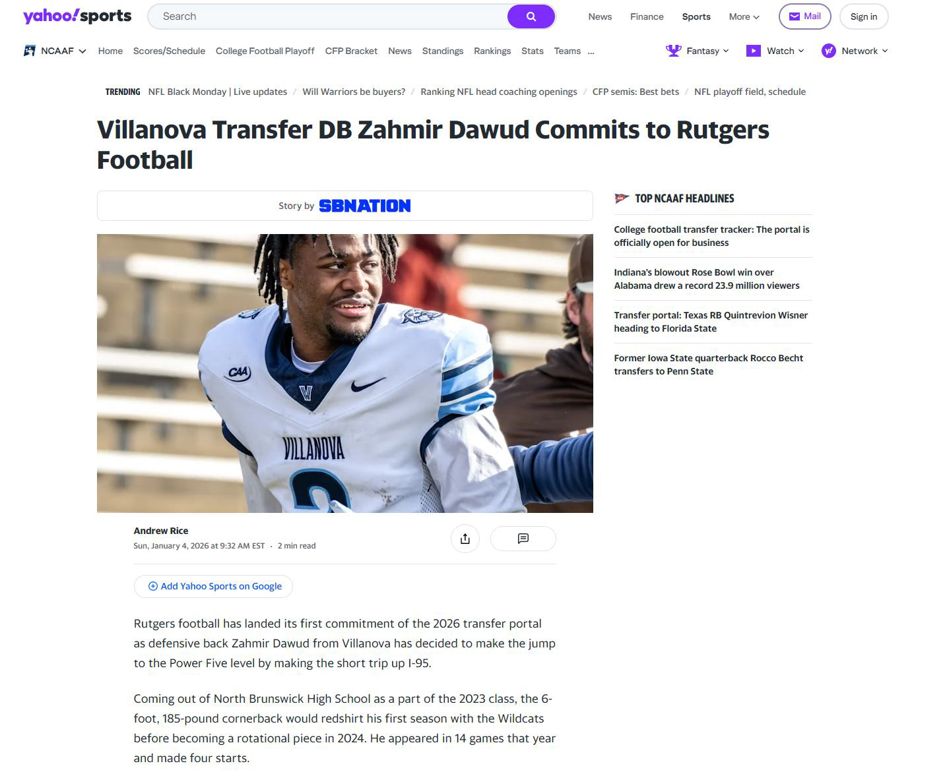Open the Yahoo Sports logo homepage
Image resolution: width=945 pixels, height=774 pixels.
[x=77, y=16]
